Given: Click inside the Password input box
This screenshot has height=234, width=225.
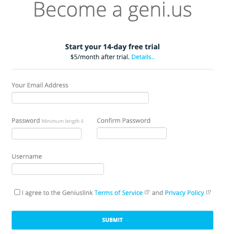Looking at the screenshot, I should tap(47, 134).
